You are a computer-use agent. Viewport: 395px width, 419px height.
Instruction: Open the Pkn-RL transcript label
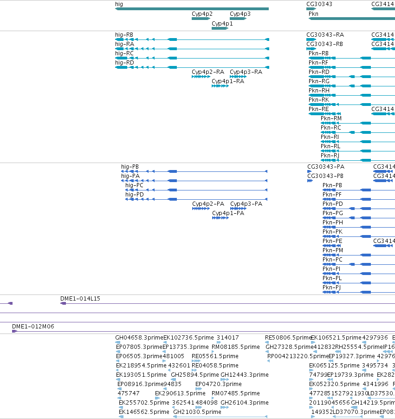coord(330,146)
